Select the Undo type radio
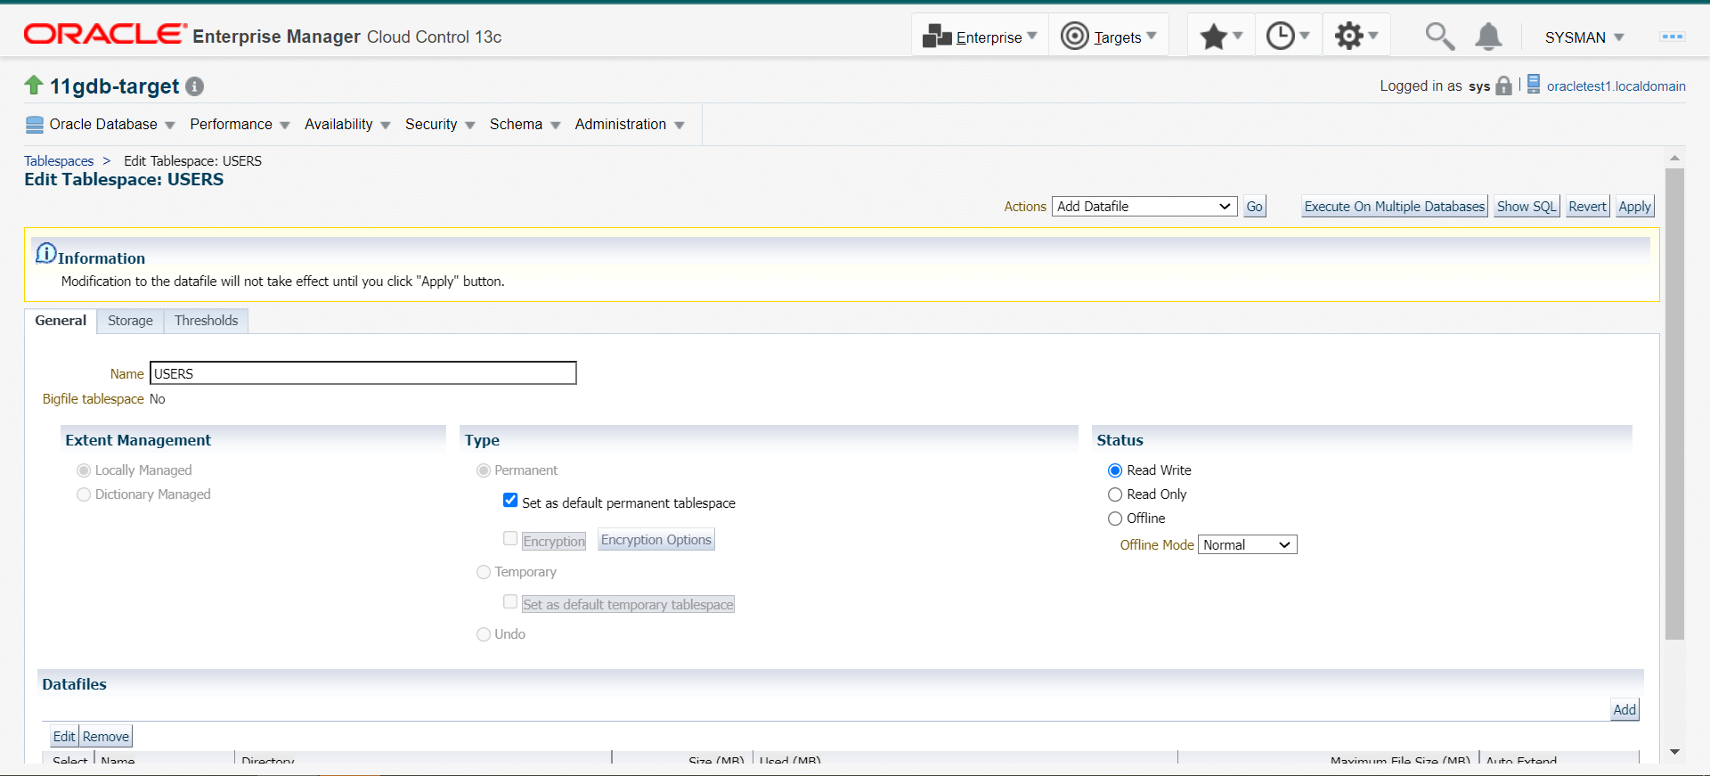The height and width of the screenshot is (776, 1710). pyautogui.click(x=484, y=634)
